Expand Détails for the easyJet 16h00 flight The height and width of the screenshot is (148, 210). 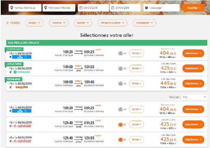tap(136, 84)
